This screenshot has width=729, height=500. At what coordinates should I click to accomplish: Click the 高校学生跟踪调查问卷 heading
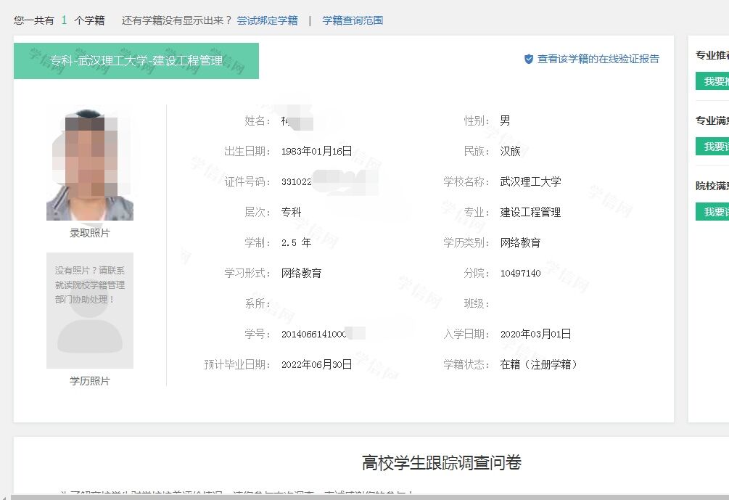(x=441, y=463)
